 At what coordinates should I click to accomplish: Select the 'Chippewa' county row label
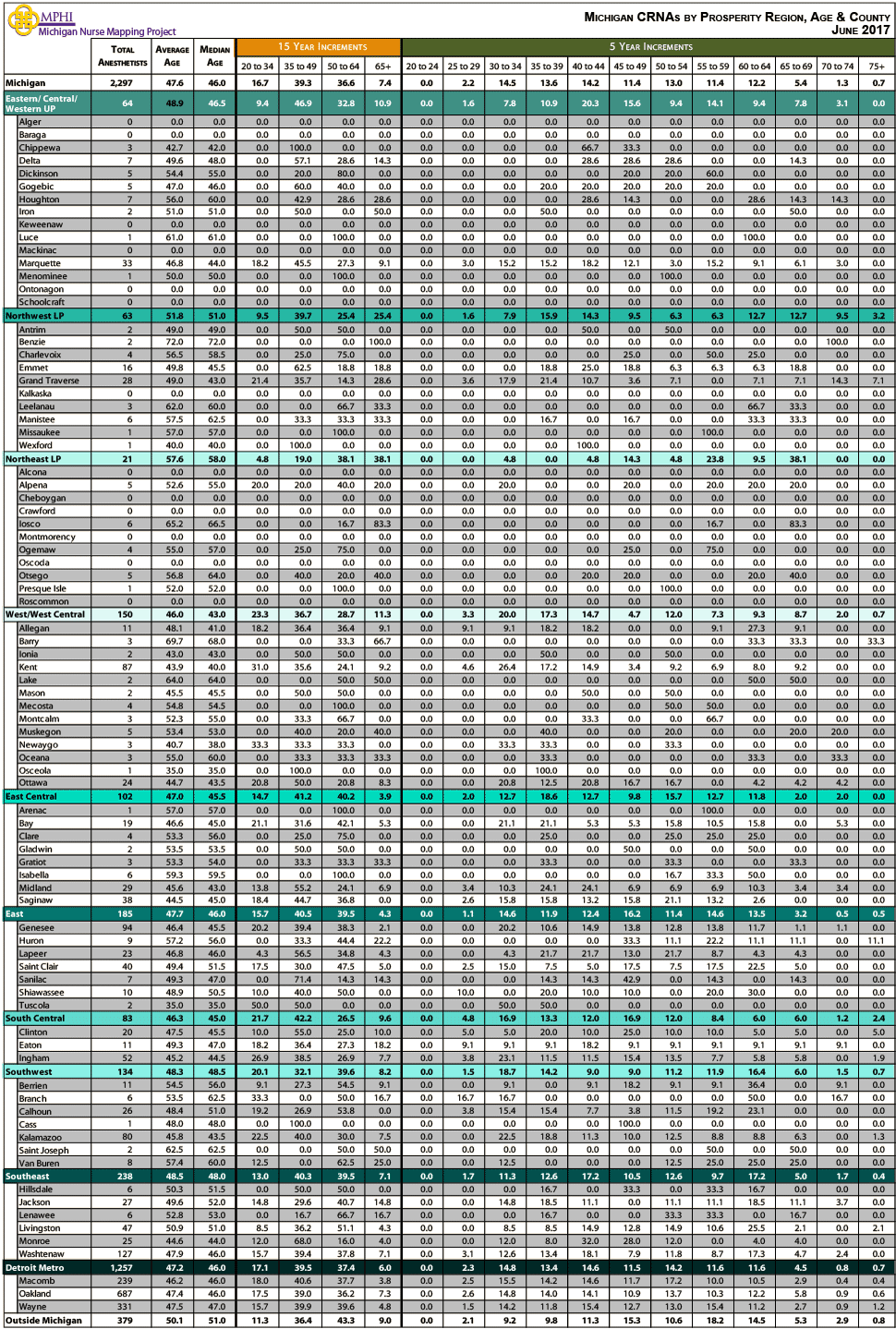(40, 148)
